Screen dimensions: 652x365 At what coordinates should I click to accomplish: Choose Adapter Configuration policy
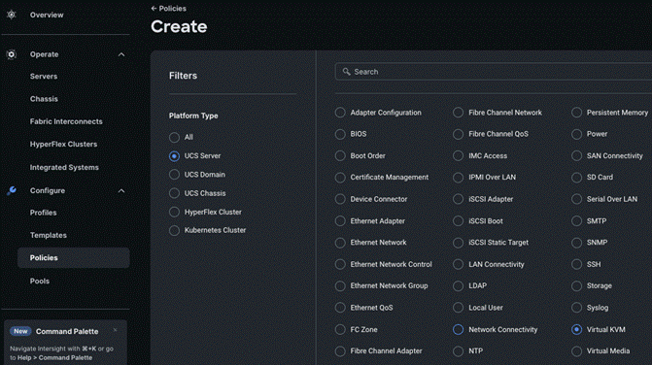(340, 113)
